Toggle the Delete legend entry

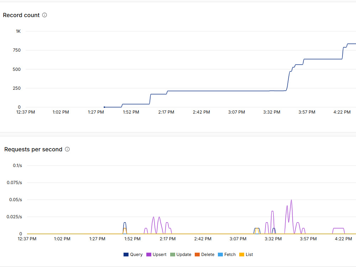(x=205, y=255)
